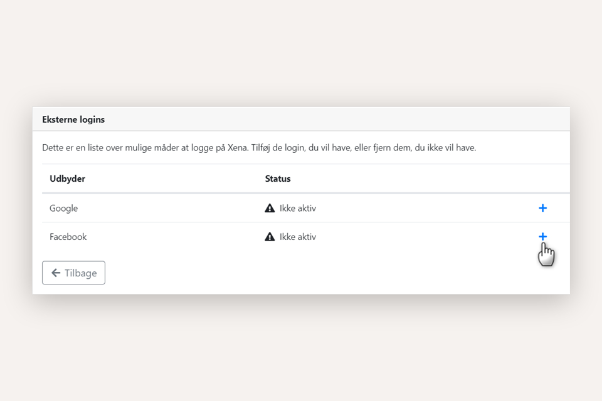The height and width of the screenshot is (401, 602).
Task: Click the plus icon to activate Google login
Action: pos(543,207)
